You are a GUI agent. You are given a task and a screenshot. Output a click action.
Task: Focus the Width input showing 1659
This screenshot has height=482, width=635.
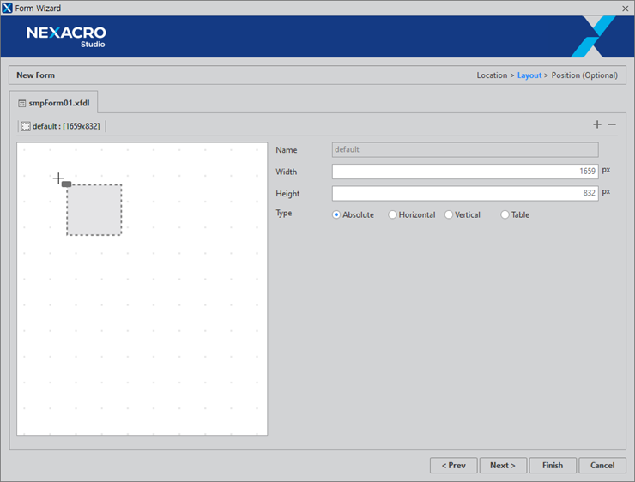point(465,172)
